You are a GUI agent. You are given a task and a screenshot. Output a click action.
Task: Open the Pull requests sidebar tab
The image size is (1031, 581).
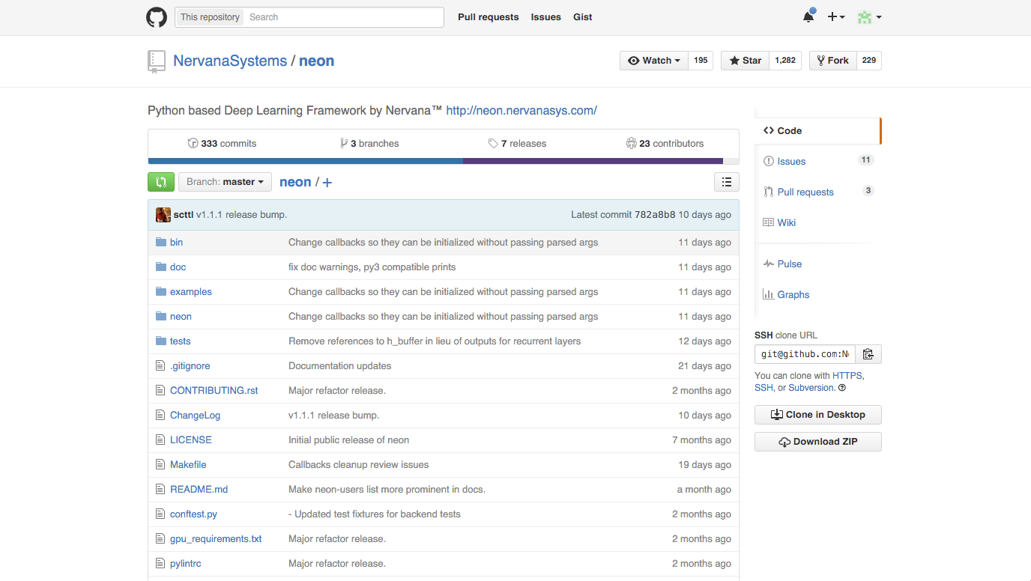(x=818, y=192)
